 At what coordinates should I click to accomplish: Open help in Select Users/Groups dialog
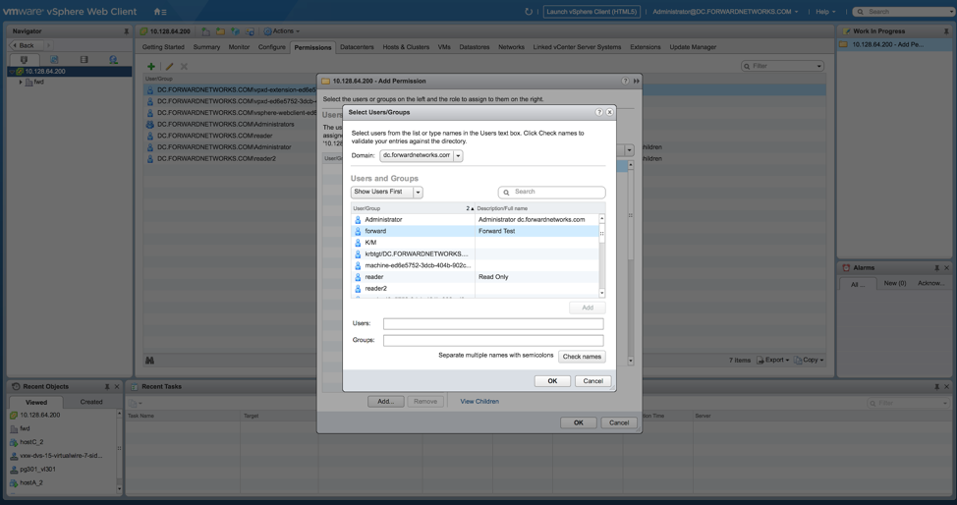click(598, 112)
